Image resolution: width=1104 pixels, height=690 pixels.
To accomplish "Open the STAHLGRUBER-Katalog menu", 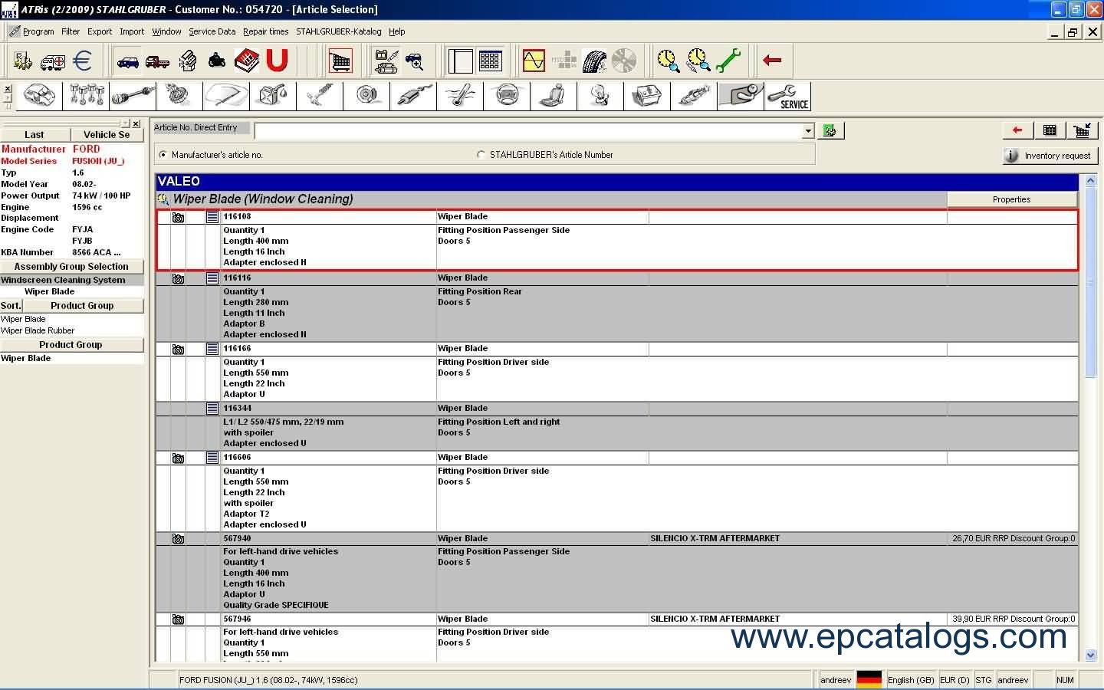I will [x=338, y=31].
